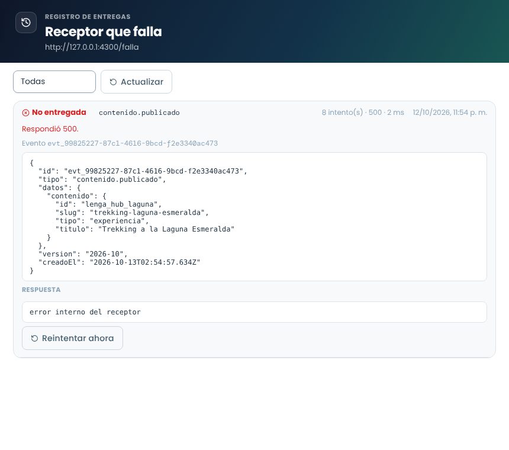Click the "version": "2026-10" line
Image resolution: width=509 pixels, height=450 pixels.
(x=83, y=254)
